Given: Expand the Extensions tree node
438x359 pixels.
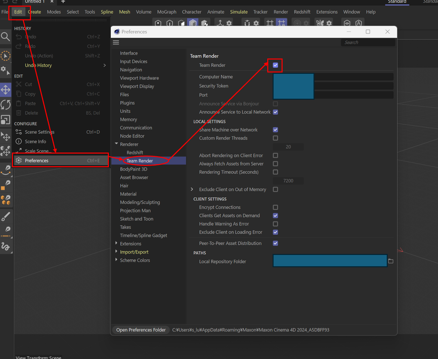Looking at the screenshot, I should (116, 243).
